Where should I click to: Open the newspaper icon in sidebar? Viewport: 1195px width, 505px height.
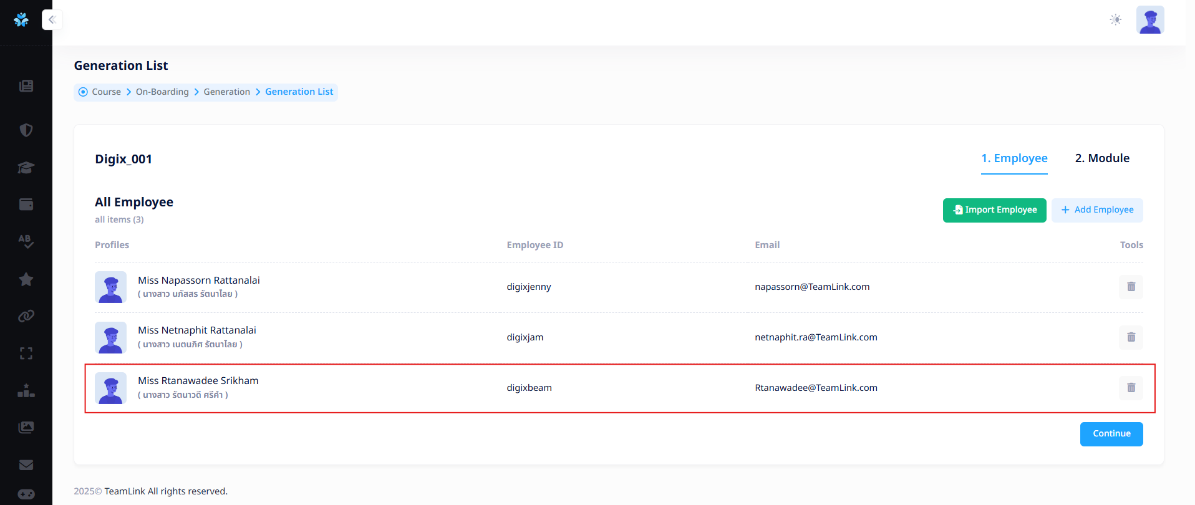26,86
